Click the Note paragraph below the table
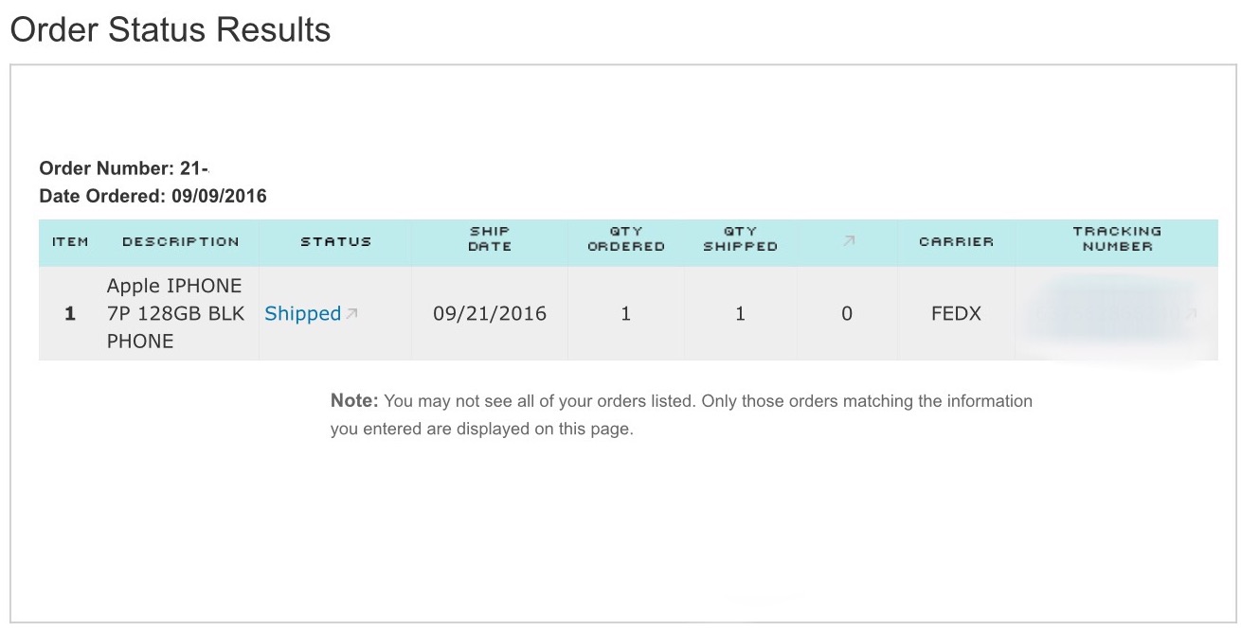This screenshot has width=1241, height=632. tap(681, 414)
